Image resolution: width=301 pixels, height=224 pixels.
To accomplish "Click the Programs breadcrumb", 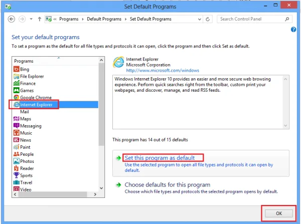I will [69, 19].
